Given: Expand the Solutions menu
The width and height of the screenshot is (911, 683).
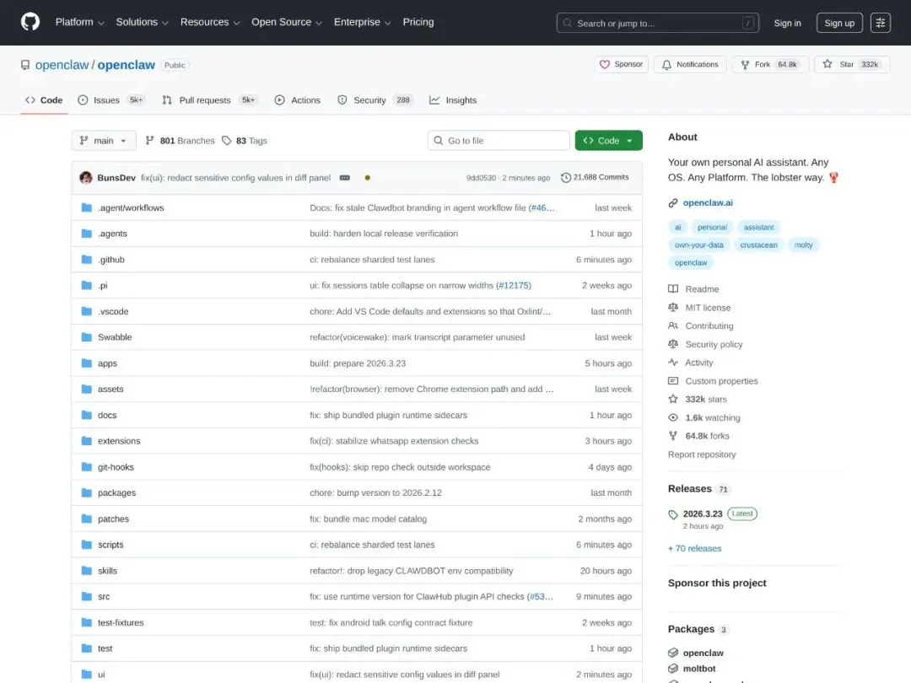Looking at the screenshot, I should (x=142, y=22).
